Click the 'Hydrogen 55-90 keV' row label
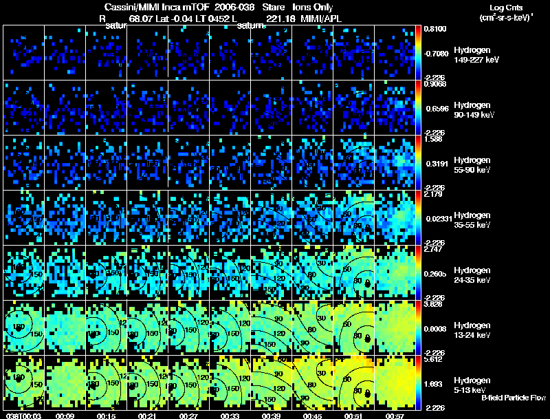Image resolution: width=550 pixels, height=419 pixels. click(x=472, y=165)
